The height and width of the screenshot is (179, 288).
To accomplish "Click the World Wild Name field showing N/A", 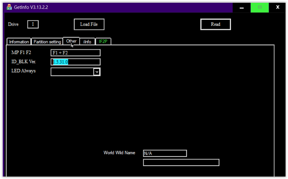I will pos(165,153).
